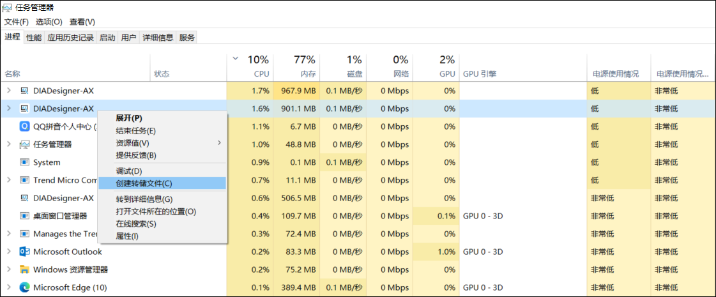Click the 桌面窗口管理器 process icon
This screenshot has width=716, height=297.
(25, 216)
